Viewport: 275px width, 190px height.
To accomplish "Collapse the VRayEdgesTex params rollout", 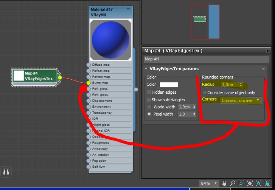I will click(x=146, y=69).
